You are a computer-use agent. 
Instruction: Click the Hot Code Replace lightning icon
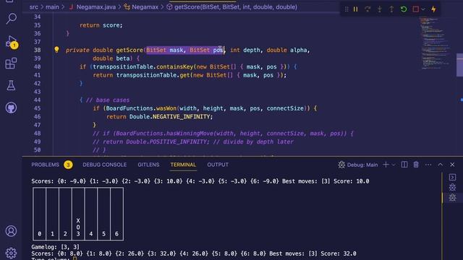(433, 9)
